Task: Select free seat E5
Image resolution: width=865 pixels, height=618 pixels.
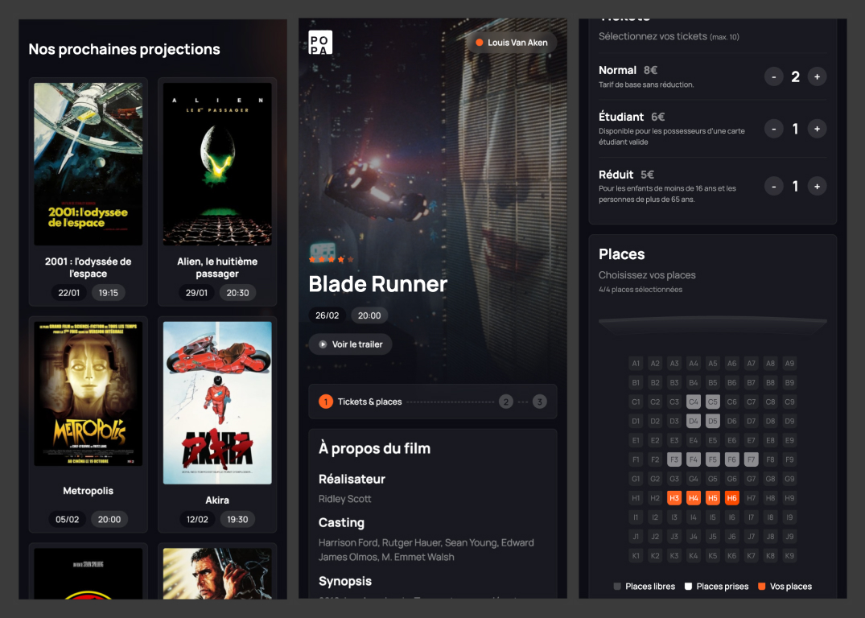Action: click(x=713, y=440)
